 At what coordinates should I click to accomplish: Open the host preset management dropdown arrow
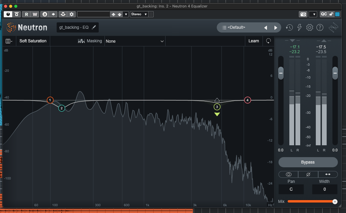(126, 14)
